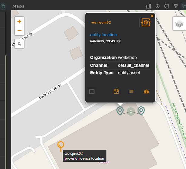Image resolution: width=186 pixels, height=169 pixels.
Task: Refresh the map with the sync icon
Action: (x=167, y=6)
